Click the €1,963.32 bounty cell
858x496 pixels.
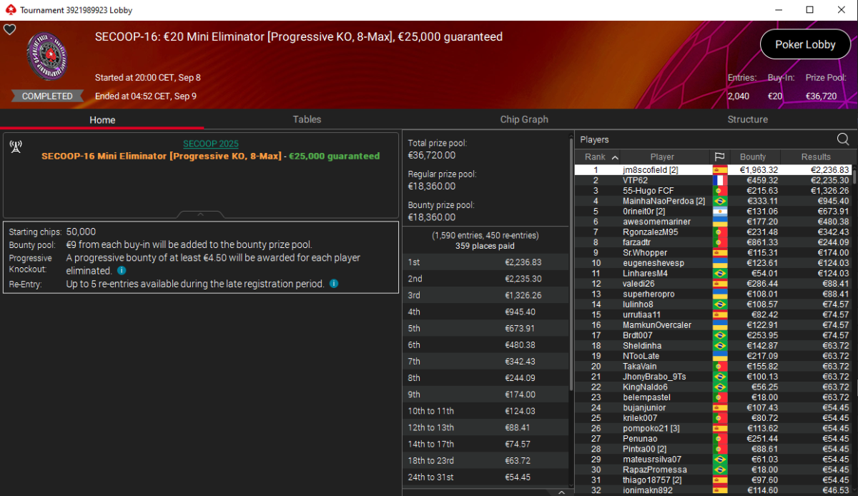pyautogui.click(x=759, y=170)
